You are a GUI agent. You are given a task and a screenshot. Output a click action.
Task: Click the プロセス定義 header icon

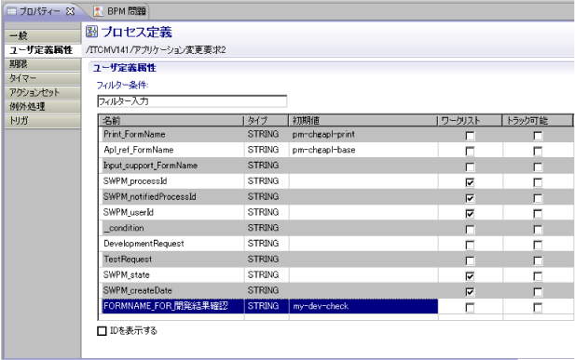point(91,32)
